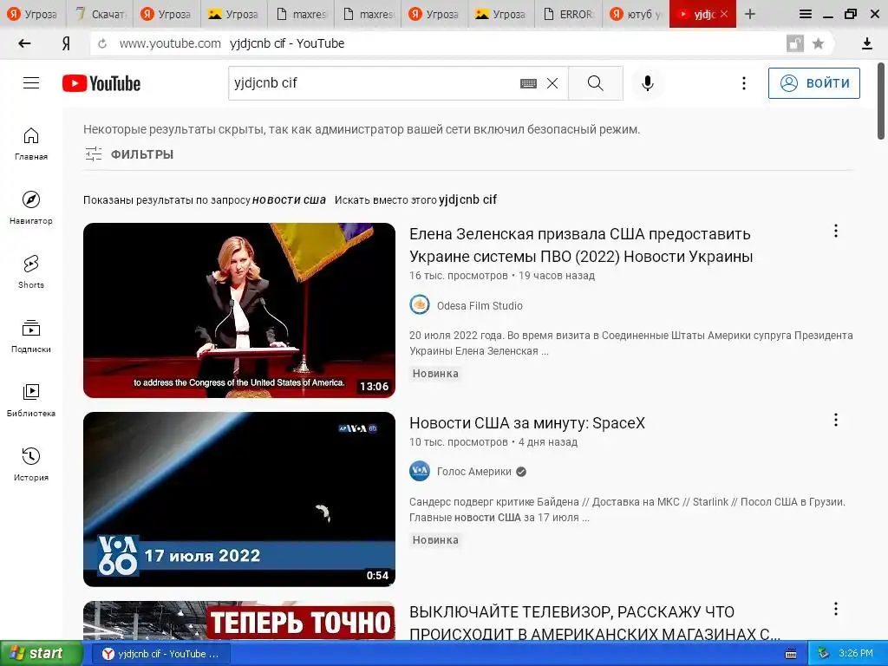Open browser downloads arrow
The height and width of the screenshot is (666, 888).
866,43
